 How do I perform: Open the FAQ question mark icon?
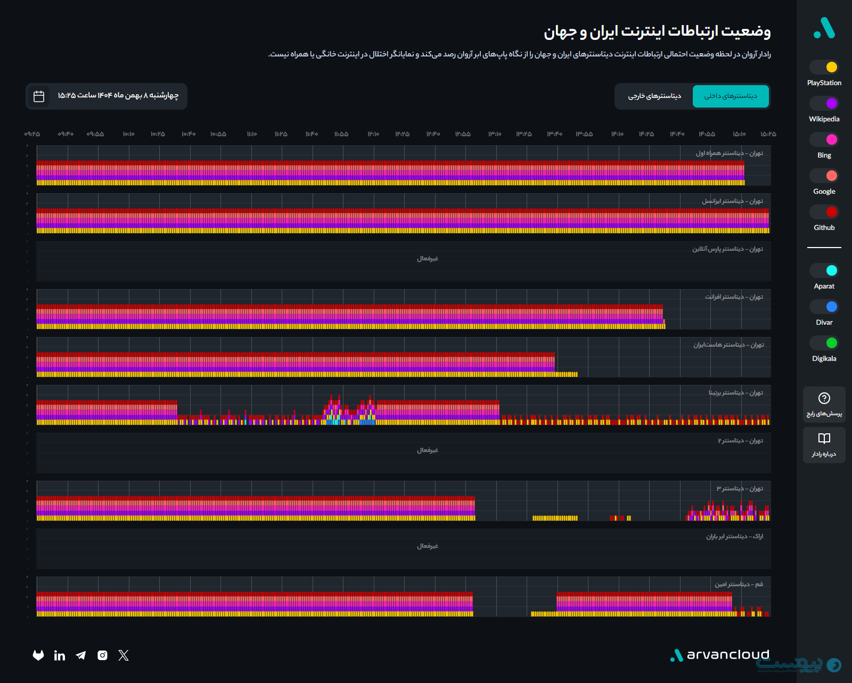(x=824, y=399)
